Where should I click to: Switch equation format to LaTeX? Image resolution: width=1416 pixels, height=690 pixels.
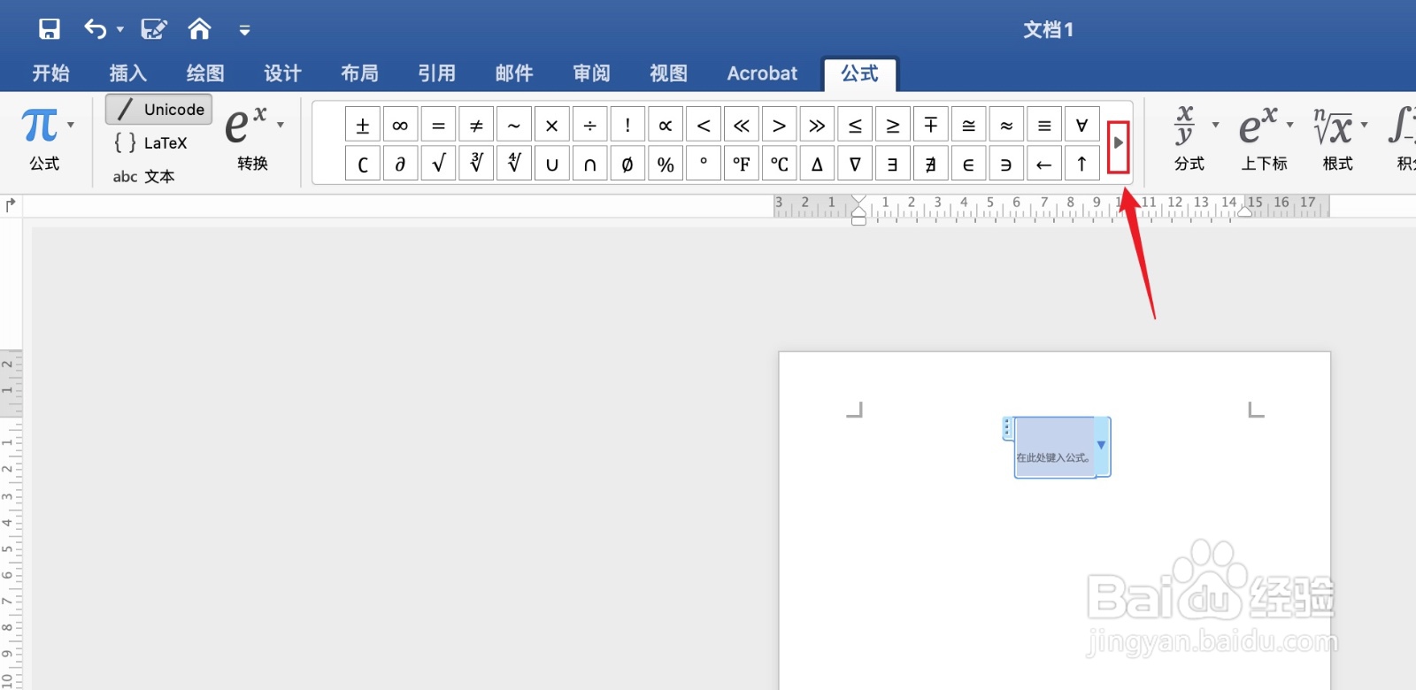tap(150, 142)
